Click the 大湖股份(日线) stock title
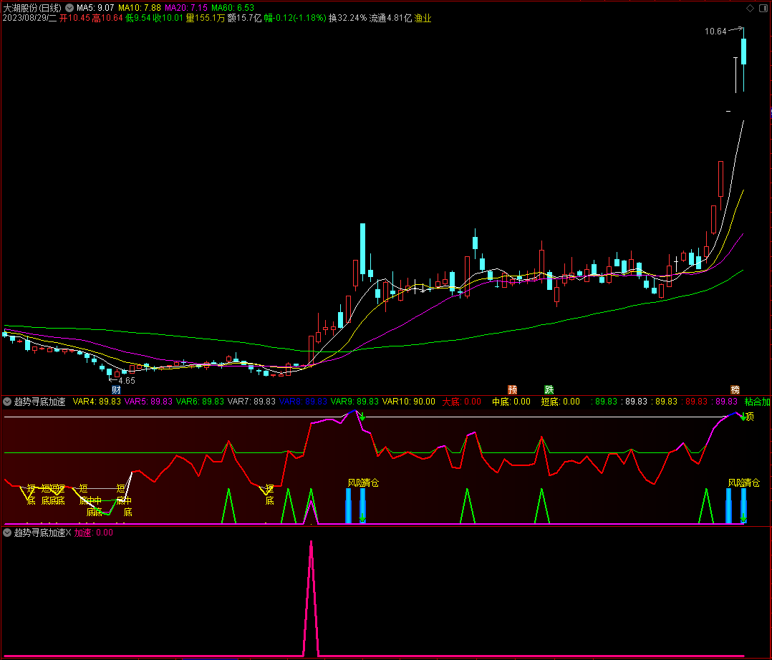 click(x=32, y=8)
